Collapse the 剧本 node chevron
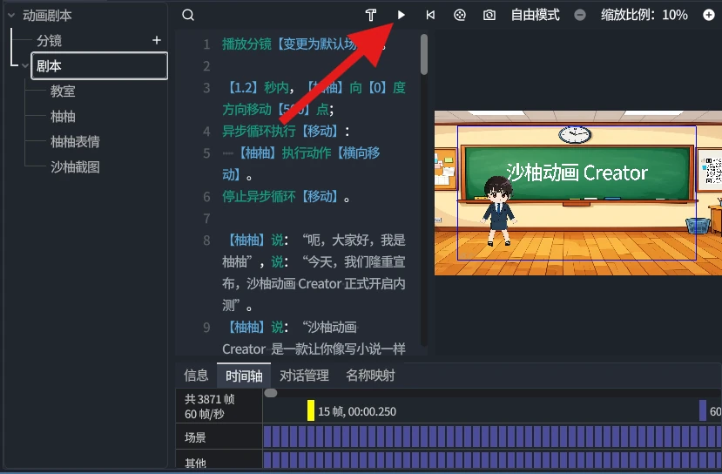 click(x=25, y=66)
